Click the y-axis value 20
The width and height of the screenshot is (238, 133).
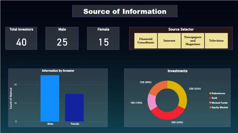tap(15, 85)
